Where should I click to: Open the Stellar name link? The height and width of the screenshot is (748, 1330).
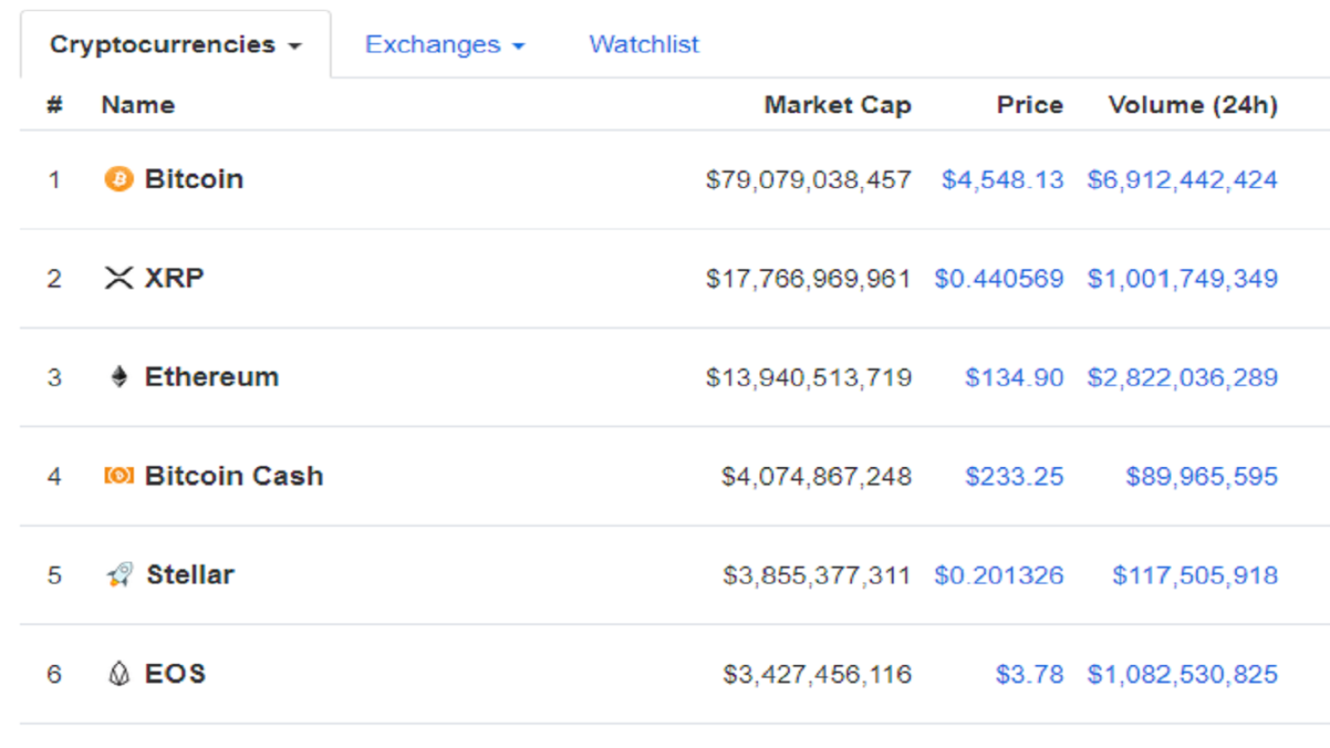[190, 574]
